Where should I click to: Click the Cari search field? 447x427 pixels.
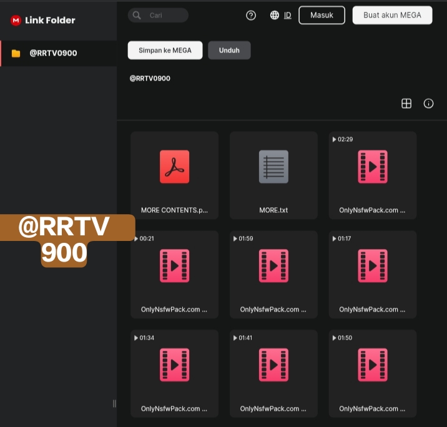point(158,16)
